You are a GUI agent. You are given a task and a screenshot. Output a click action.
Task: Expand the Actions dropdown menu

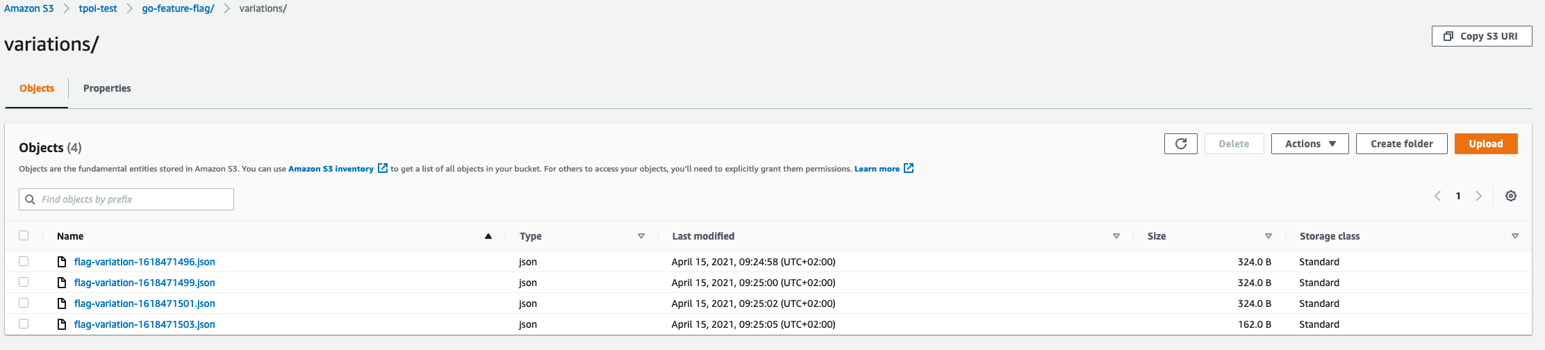(x=1309, y=144)
